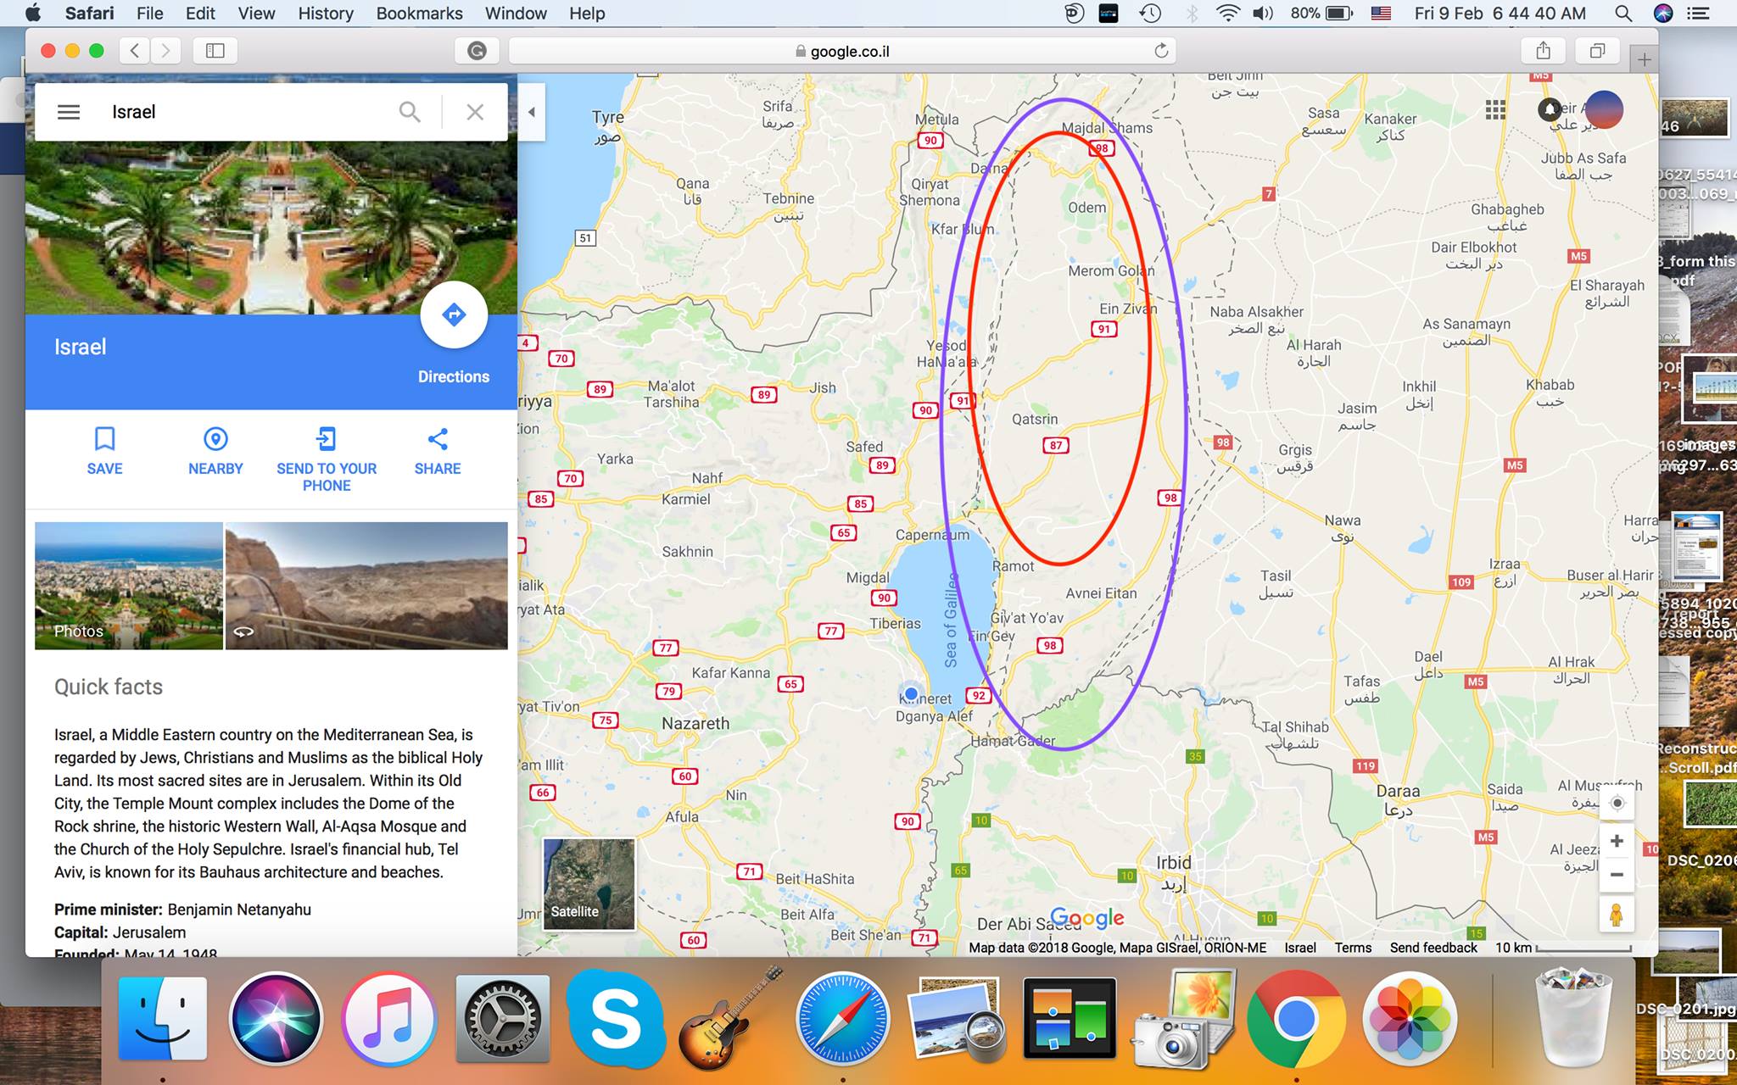Save the place with bookmark icon

point(104,439)
